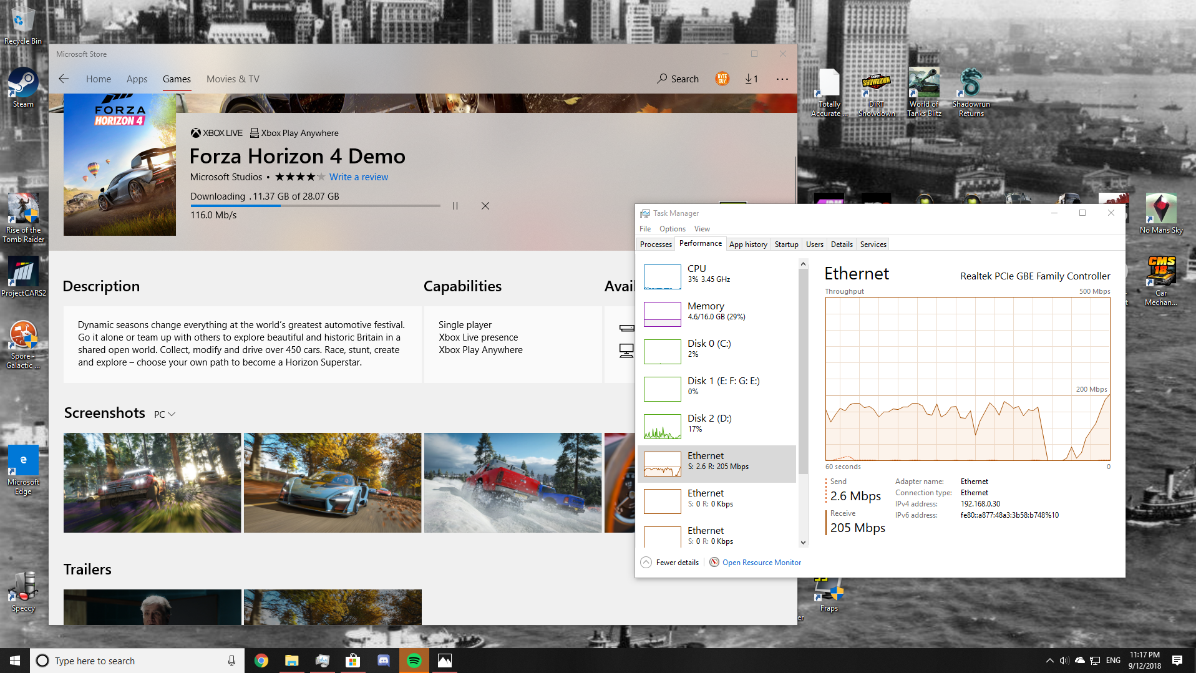1196x673 pixels.
Task: Open the blue McLaren autumn screenshot
Action: pyautogui.click(x=333, y=483)
